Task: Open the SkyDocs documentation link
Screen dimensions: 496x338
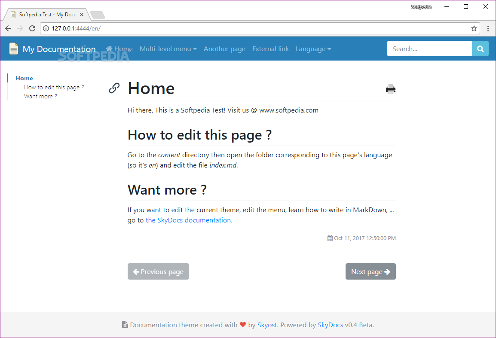Action: click(x=188, y=220)
